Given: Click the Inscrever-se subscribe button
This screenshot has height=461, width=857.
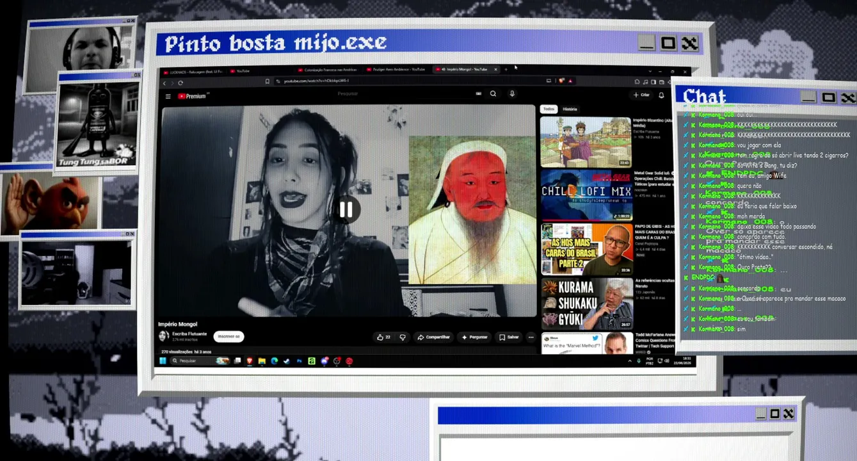Looking at the screenshot, I should tap(228, 336).
